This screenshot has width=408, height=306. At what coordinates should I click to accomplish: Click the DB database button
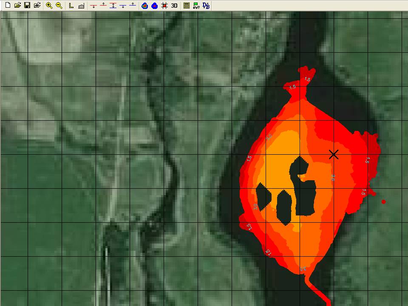(x=206, y=6)
